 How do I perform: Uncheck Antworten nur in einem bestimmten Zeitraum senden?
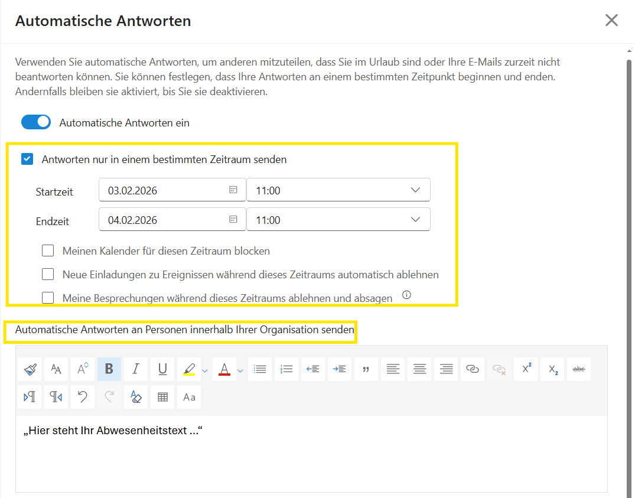pos(27,159)
